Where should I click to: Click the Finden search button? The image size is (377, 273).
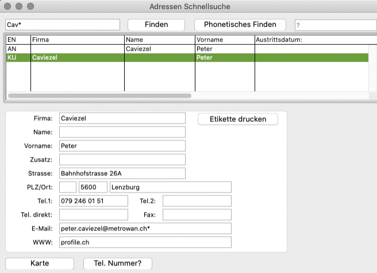156,25
